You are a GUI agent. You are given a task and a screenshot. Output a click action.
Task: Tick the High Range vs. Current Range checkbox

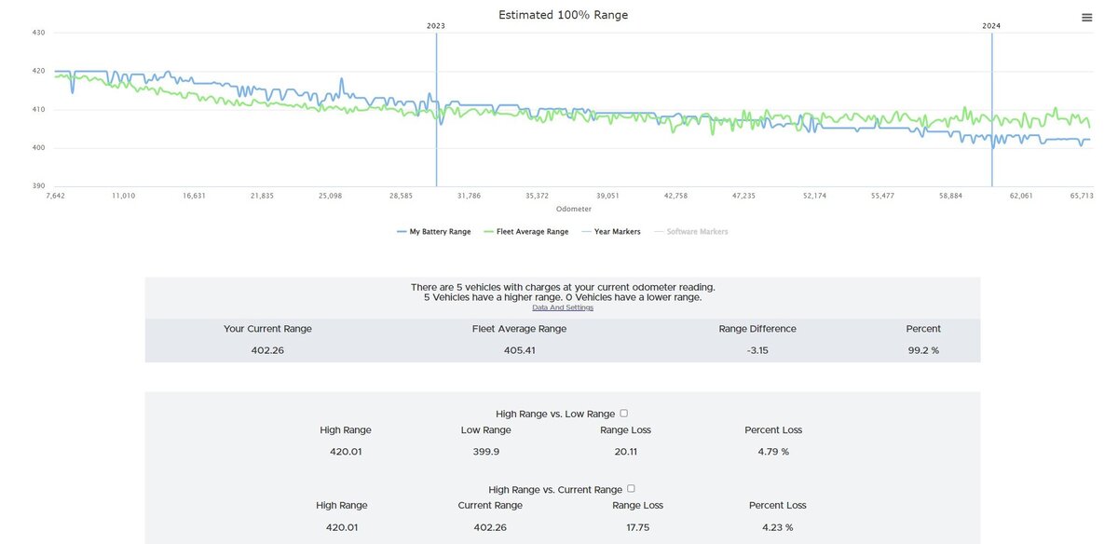click(631, 488)
